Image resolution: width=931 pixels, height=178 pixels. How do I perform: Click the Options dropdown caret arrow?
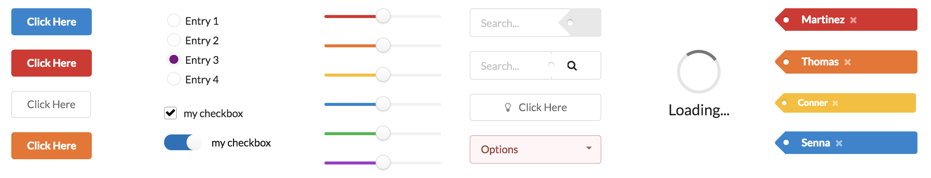click(x=589, y=148)
